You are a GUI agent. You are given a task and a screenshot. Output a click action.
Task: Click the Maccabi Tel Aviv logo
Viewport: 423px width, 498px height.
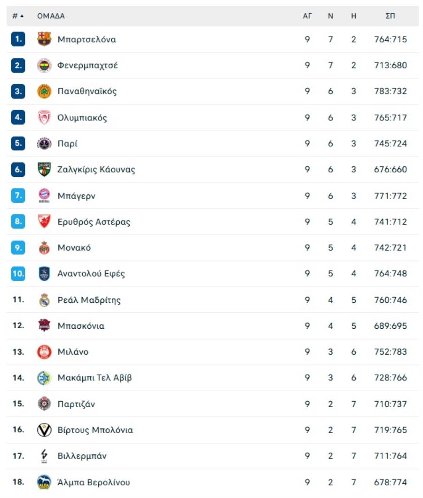pos(44,378)
